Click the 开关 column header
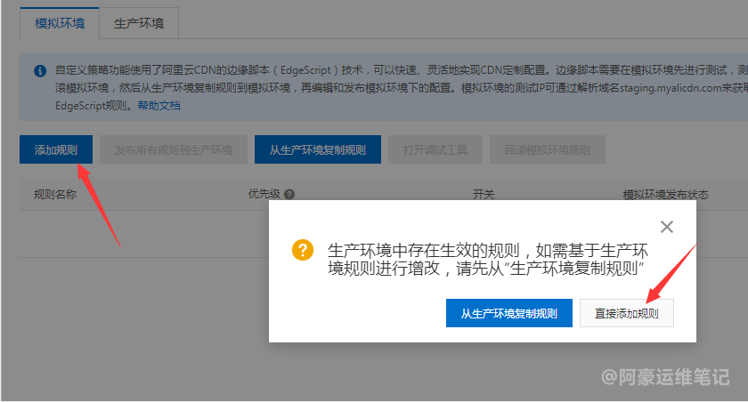This screenshot has height=402, width=748. coord(484,194)
